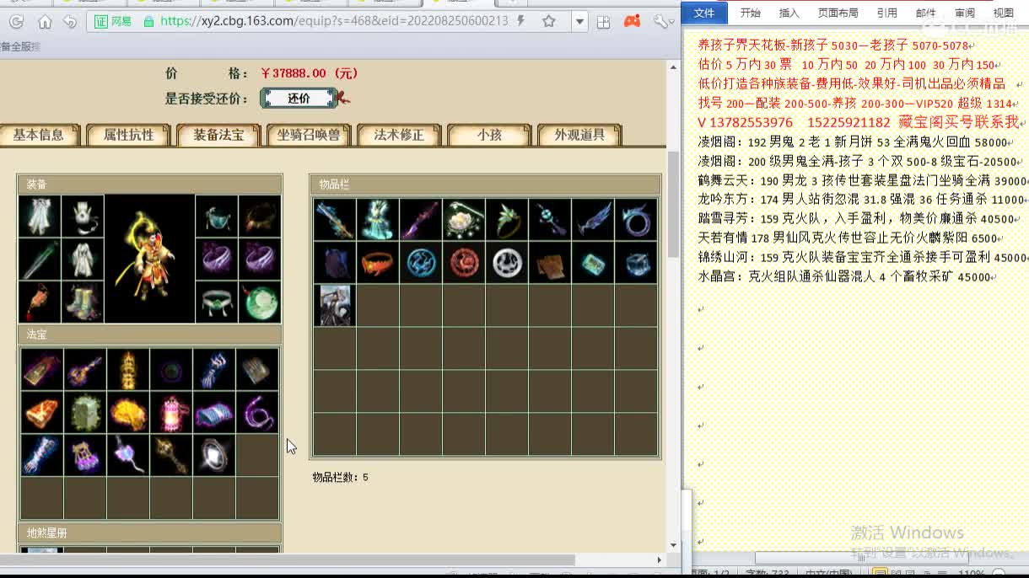Select the pink lantern treasure icon

pyautogui.click(x=171, y=412)
